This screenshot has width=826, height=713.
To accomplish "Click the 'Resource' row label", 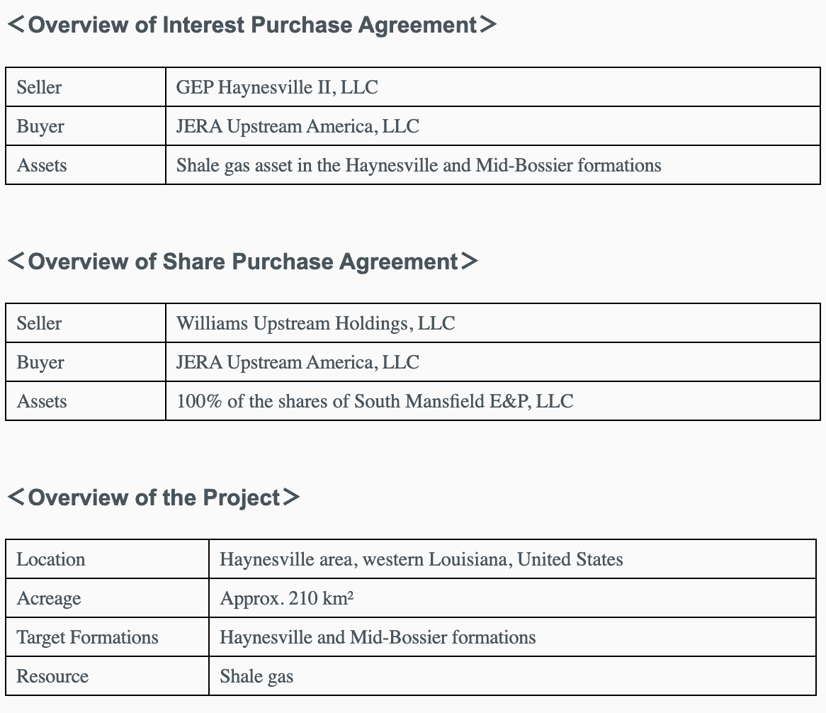I will [x=52, y=676].
